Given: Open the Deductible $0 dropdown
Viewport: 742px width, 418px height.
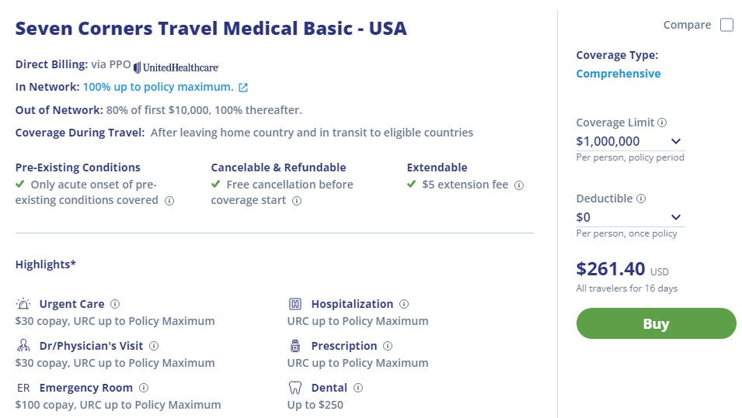Looking at the screenshot, I should pyautogui.click(x=629, y=217).
